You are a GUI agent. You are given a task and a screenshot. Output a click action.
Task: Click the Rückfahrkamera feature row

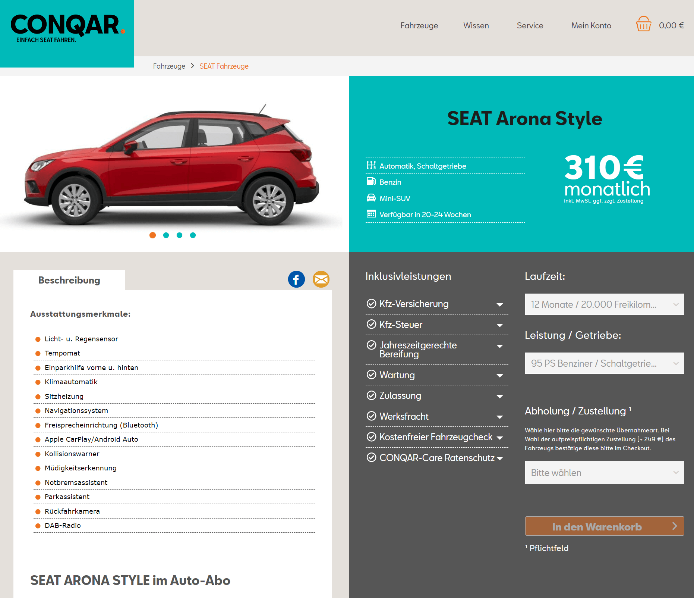pyautogui.click(x=174, y=511)
